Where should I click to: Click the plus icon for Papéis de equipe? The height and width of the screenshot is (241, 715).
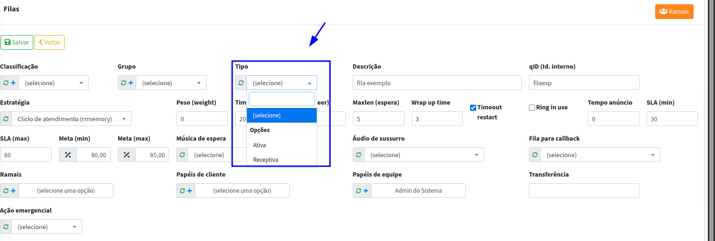366,191
